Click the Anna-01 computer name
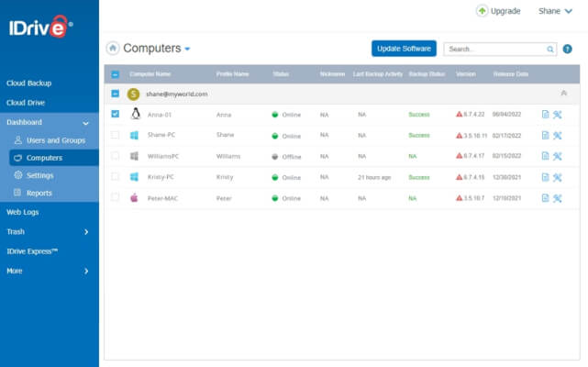This screenshot has height=367, width=588. [160, 115]
